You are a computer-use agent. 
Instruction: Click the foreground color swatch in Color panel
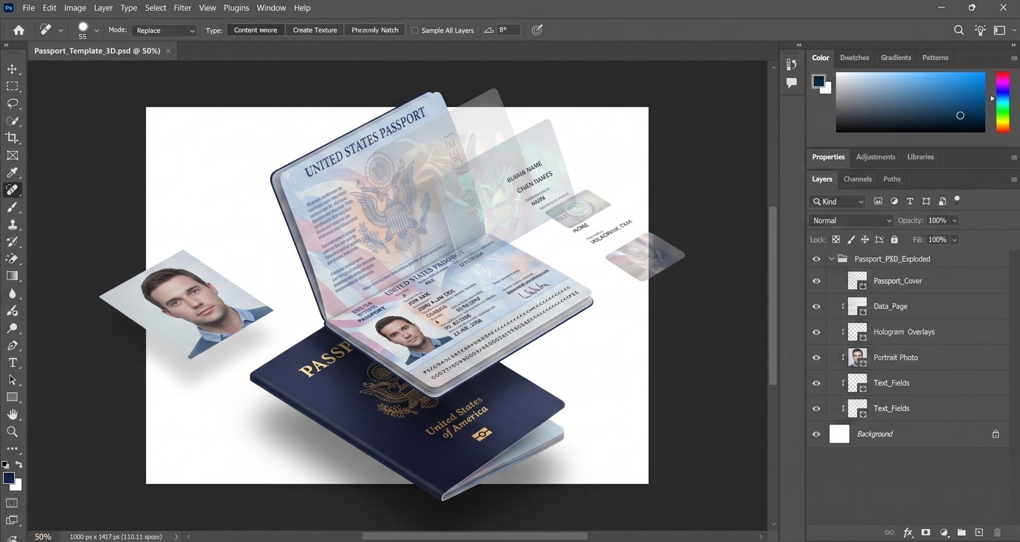[x=818, y=81]
